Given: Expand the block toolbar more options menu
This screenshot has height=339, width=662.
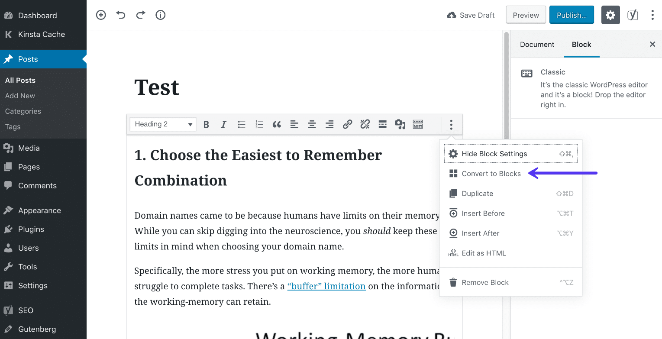Looking at the screenshot, I should point(451,124).
